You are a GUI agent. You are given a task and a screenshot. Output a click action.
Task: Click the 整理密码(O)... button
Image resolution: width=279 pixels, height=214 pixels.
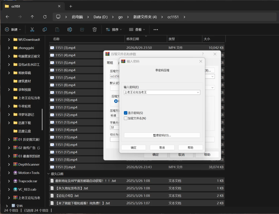[x=162, y=135]
